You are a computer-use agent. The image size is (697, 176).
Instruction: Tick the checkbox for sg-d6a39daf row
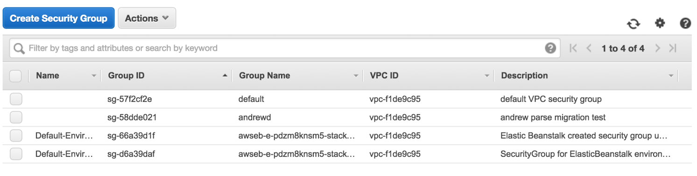pyautogui.click(x=16, y=154)
